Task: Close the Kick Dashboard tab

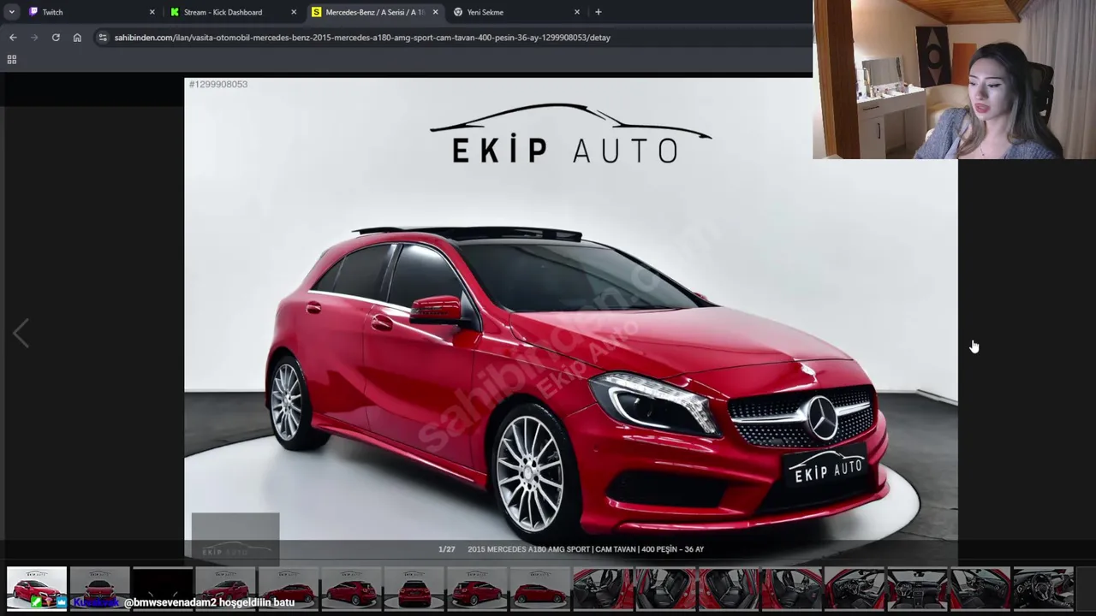Action: pyautogui.click(x=294, y=12)
